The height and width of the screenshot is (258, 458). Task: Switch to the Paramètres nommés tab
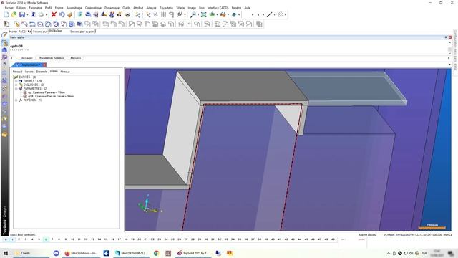tap(52, 58)
